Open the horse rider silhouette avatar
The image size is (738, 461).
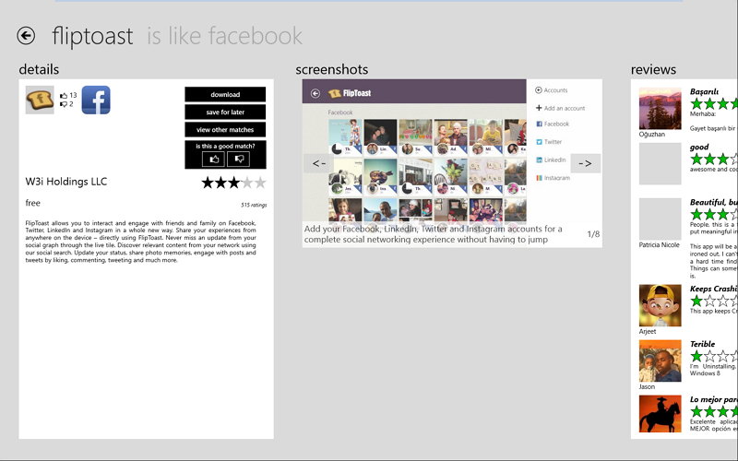(660, 414)
